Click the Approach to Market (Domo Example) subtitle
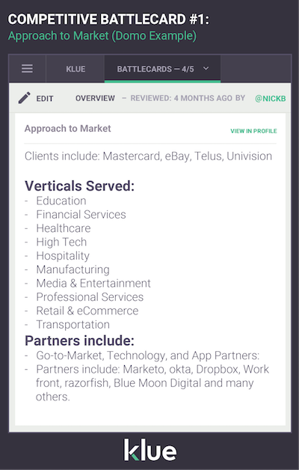299x470 pixels. [x=102, y=36]
